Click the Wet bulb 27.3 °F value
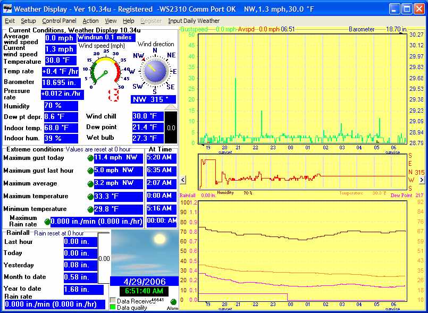428x313 pixels. coord(148,138)
